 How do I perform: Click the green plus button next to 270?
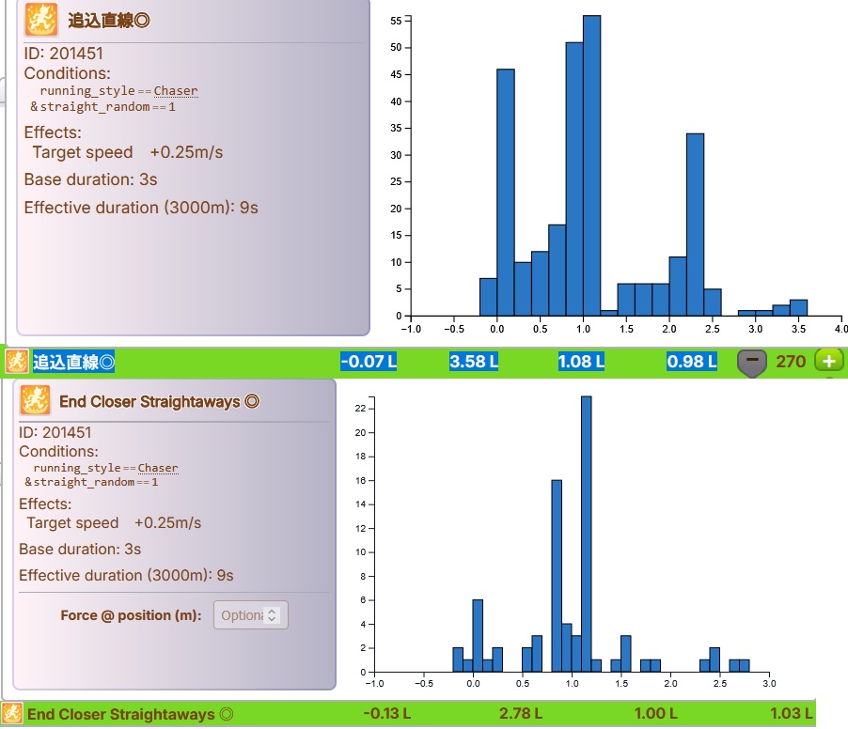click(x=829, y=361)
